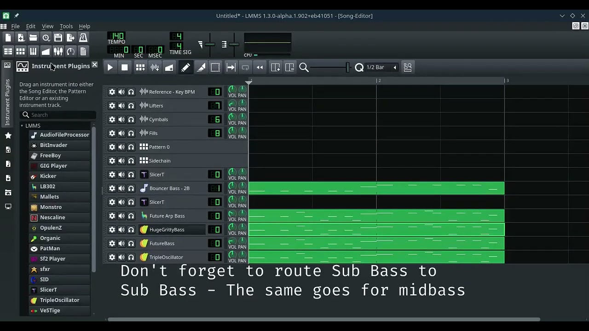
Task: Open an existing project
Action: point(33,38)
